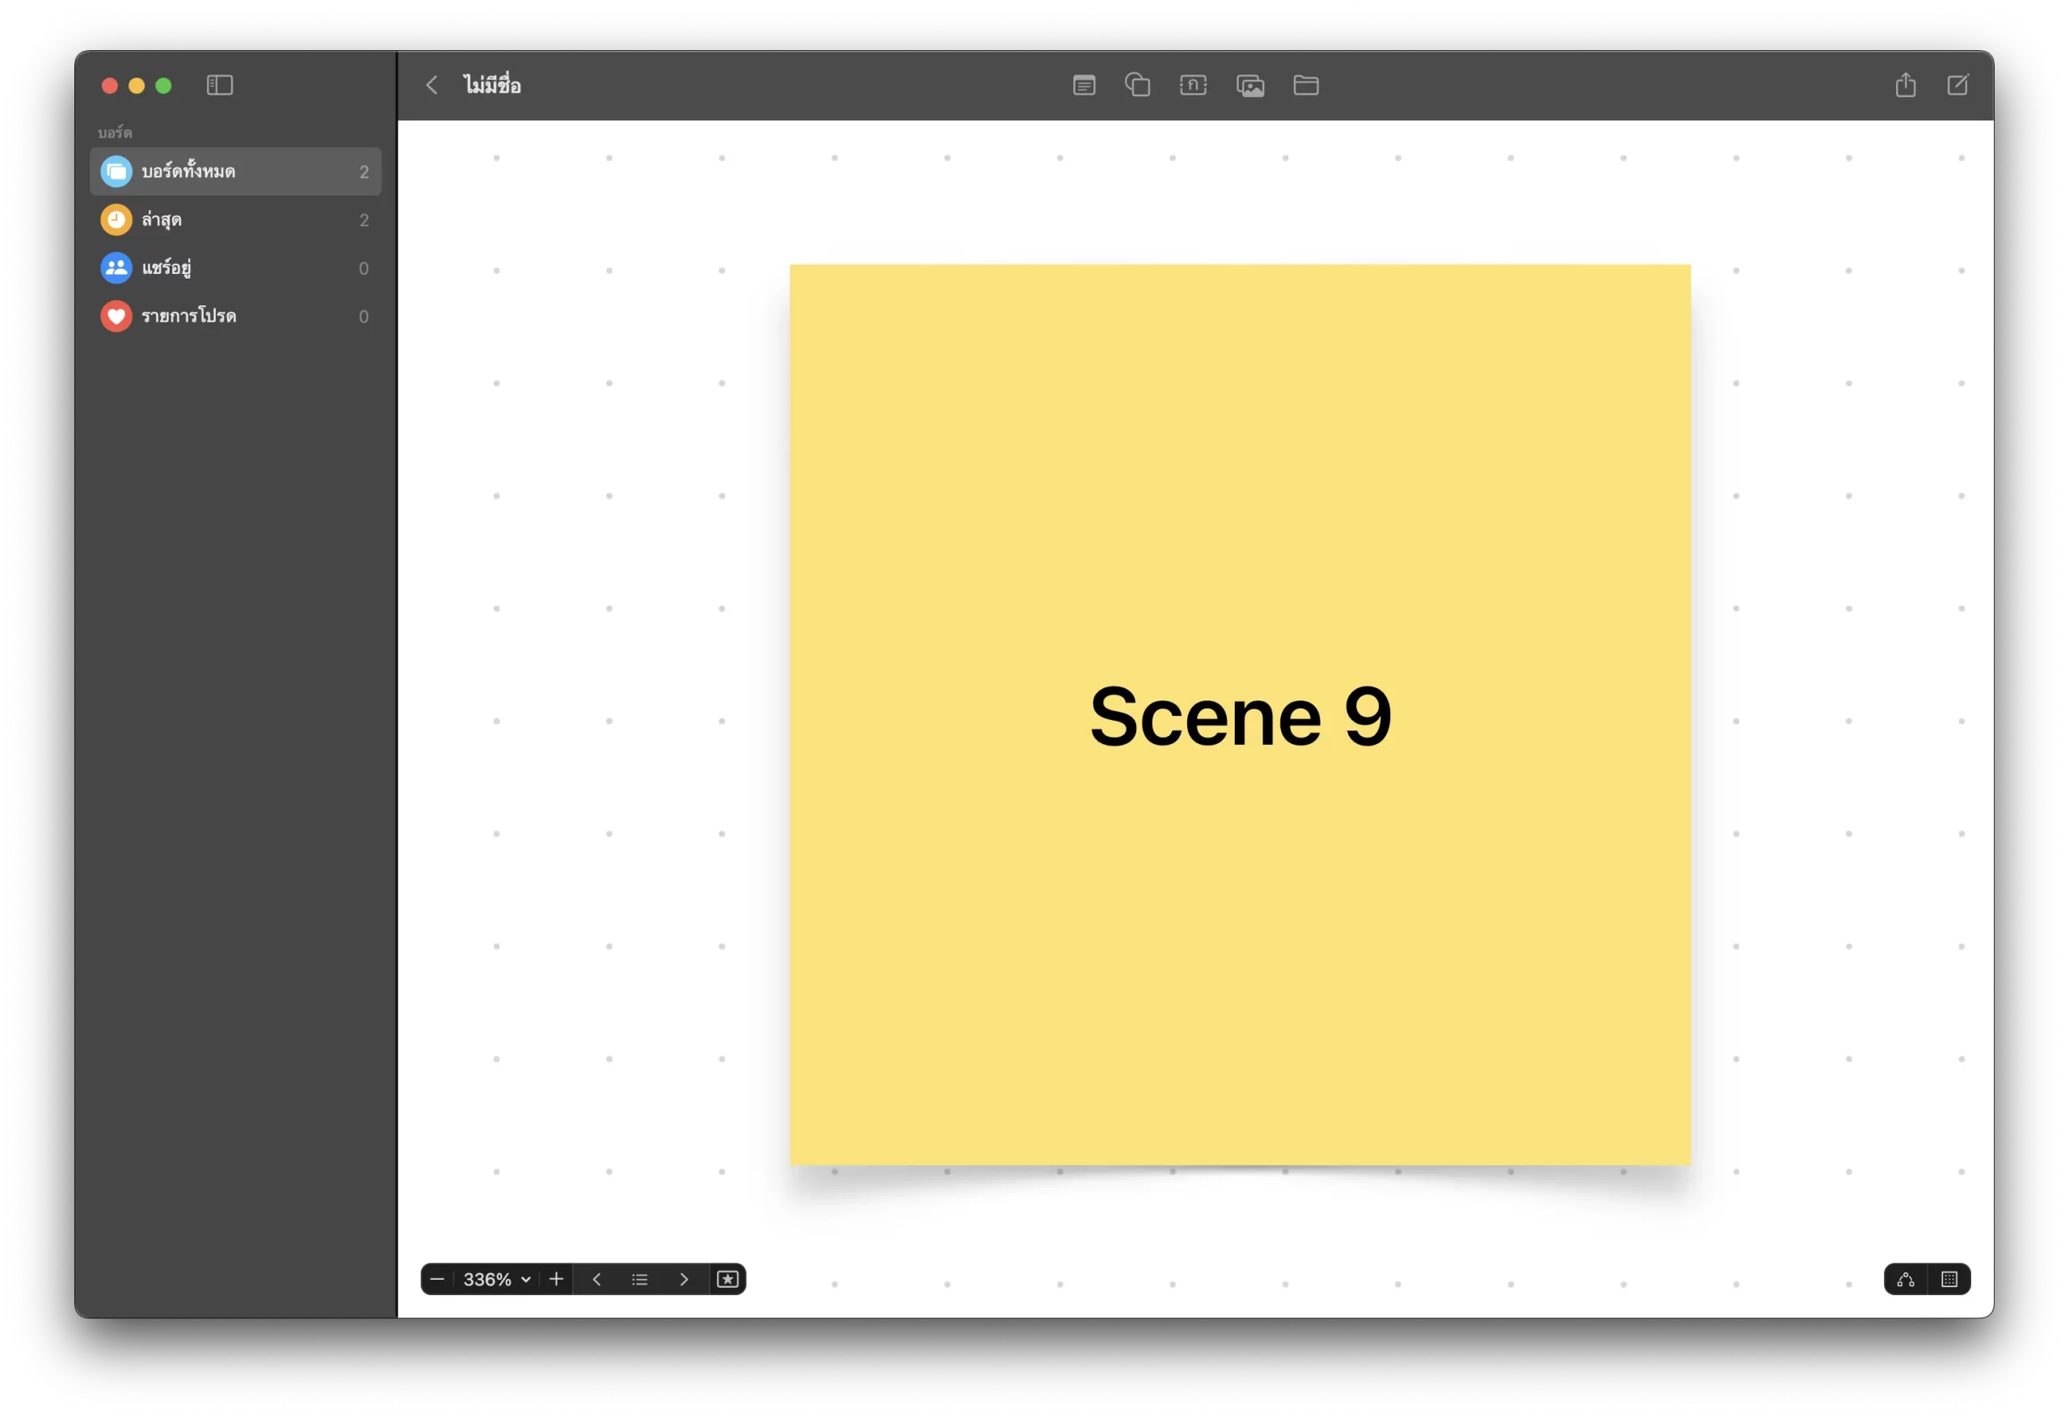Go back to boards list
This screenshot has width=2069, height=1417.
pyautogui.click(x=432, y=86)
